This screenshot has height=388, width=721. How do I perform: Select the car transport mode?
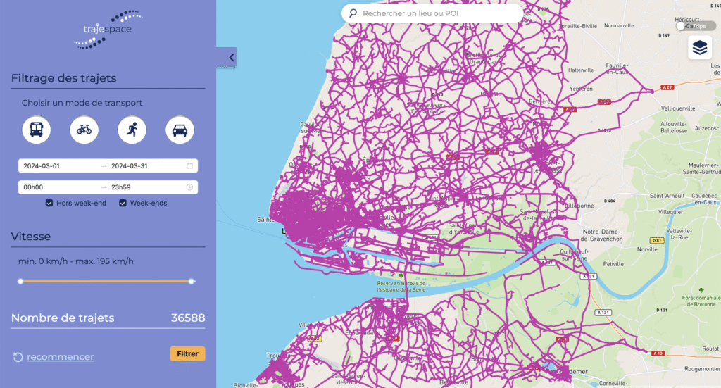click(x=180, y=130)
